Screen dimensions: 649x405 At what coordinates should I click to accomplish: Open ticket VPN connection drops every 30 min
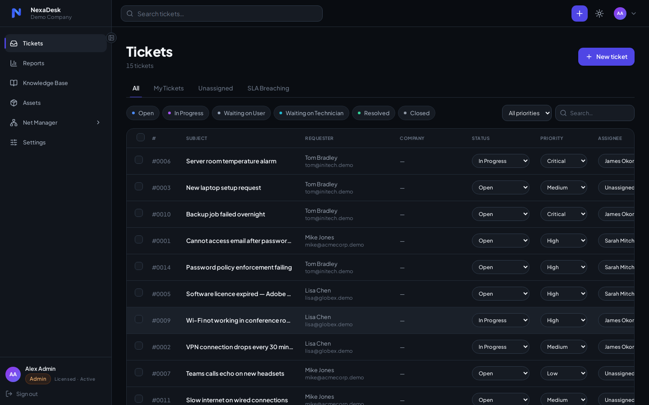pos(239,347)
